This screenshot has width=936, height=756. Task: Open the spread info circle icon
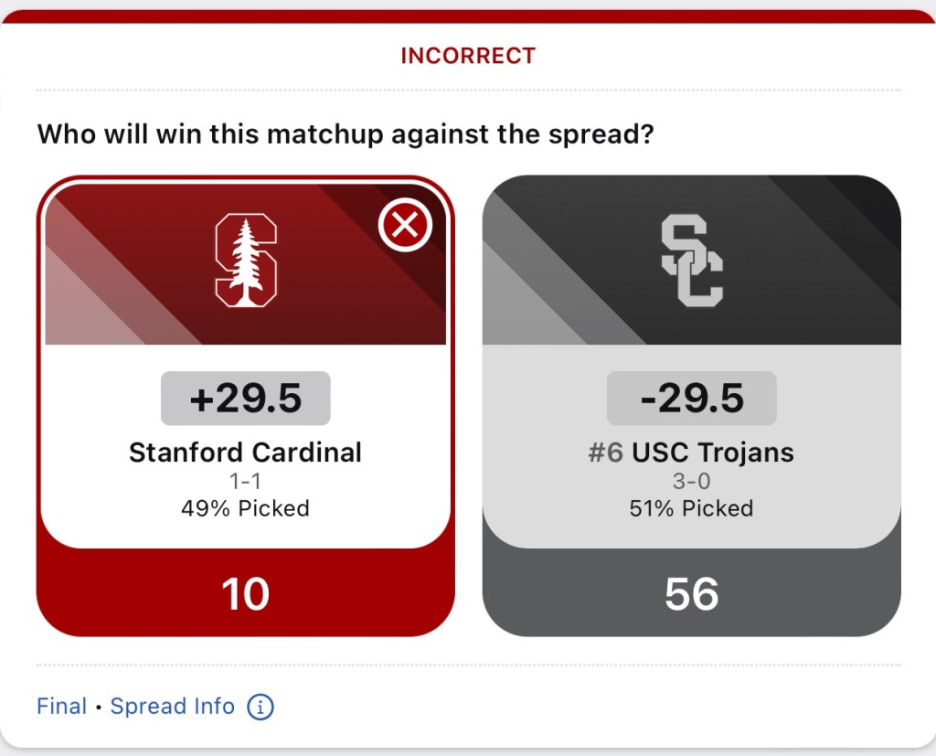261,707
